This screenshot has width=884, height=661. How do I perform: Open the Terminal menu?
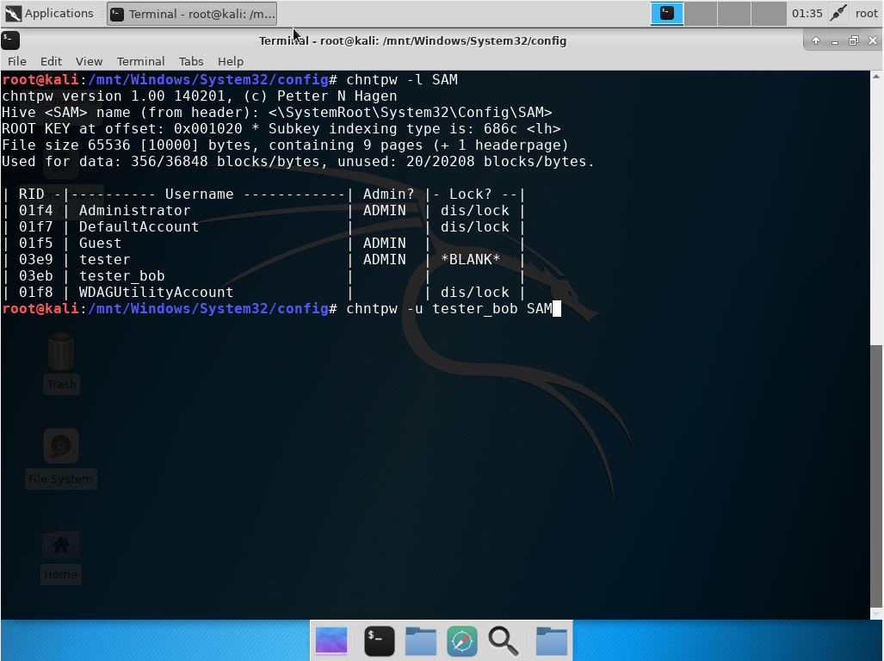(140, 61)
